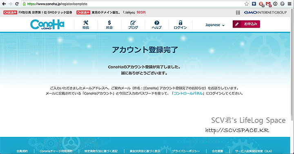Open ブログ blog navigation item
294x154 pixels.
click(x=133, y=25)
